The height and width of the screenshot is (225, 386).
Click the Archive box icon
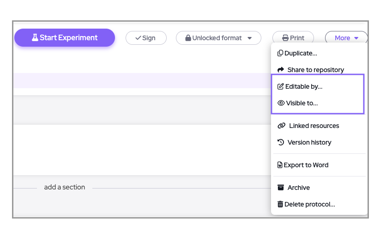(x=281, y=188)
